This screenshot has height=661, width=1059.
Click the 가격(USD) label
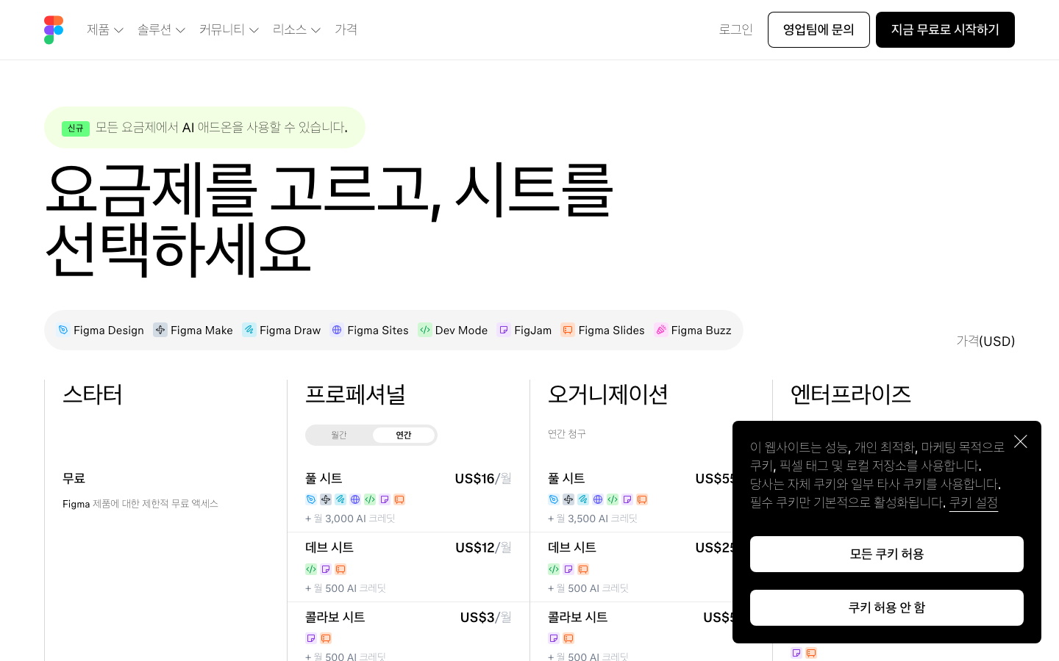click(985, 341)
